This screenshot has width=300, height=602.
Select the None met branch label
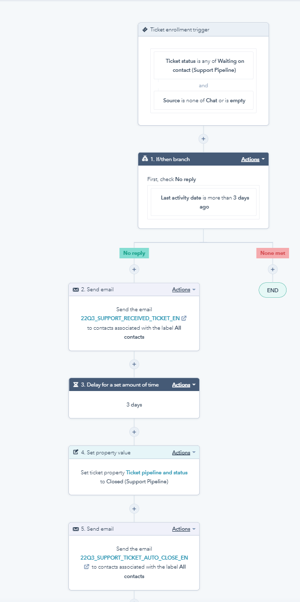(x=273, y=253)
